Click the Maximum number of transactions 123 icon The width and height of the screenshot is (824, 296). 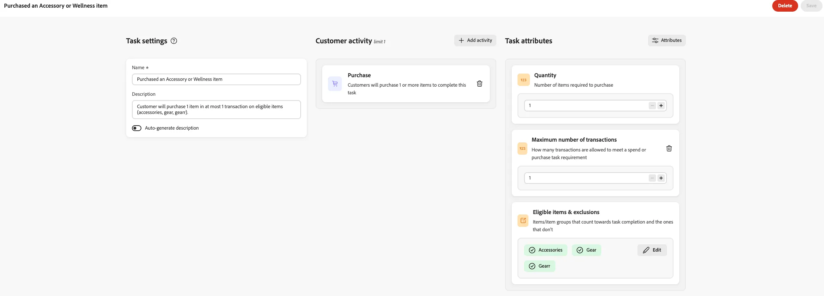point(523,149)
